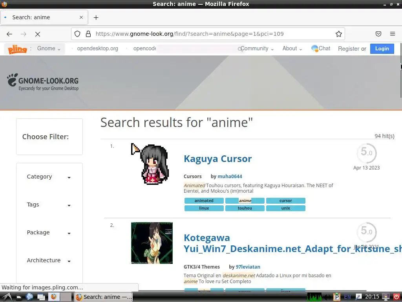Click the Register link

point(349,49)
